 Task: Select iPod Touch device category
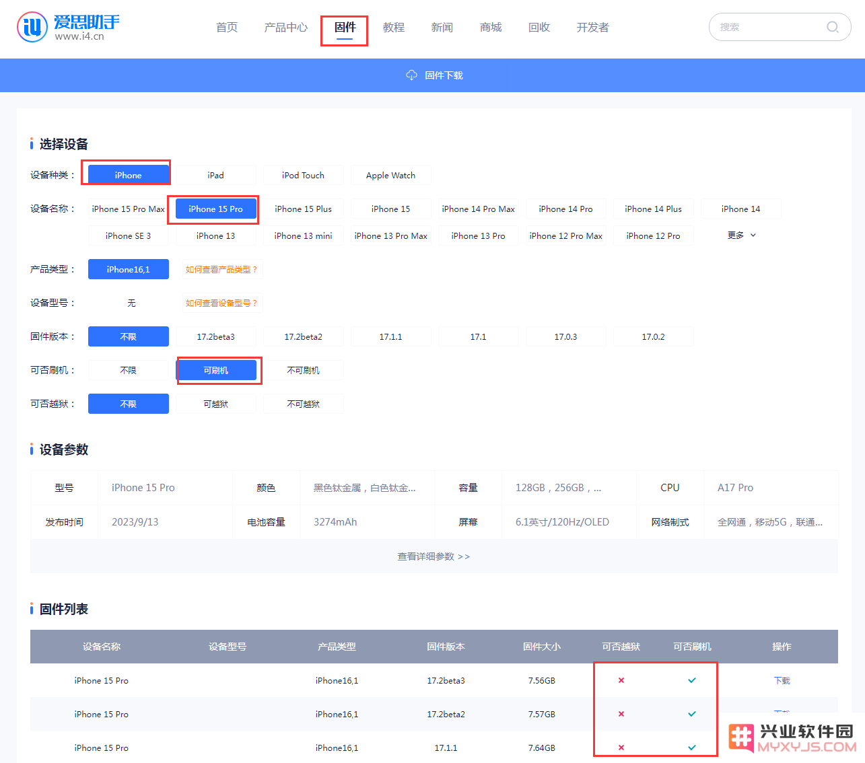click(x=304, y=175)
